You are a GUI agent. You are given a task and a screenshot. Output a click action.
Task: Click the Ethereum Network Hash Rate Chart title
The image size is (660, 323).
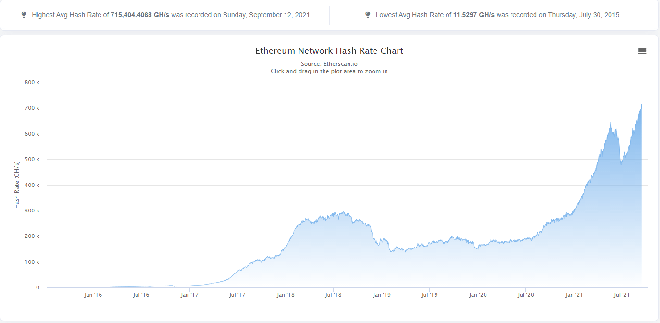coord(329,51)
